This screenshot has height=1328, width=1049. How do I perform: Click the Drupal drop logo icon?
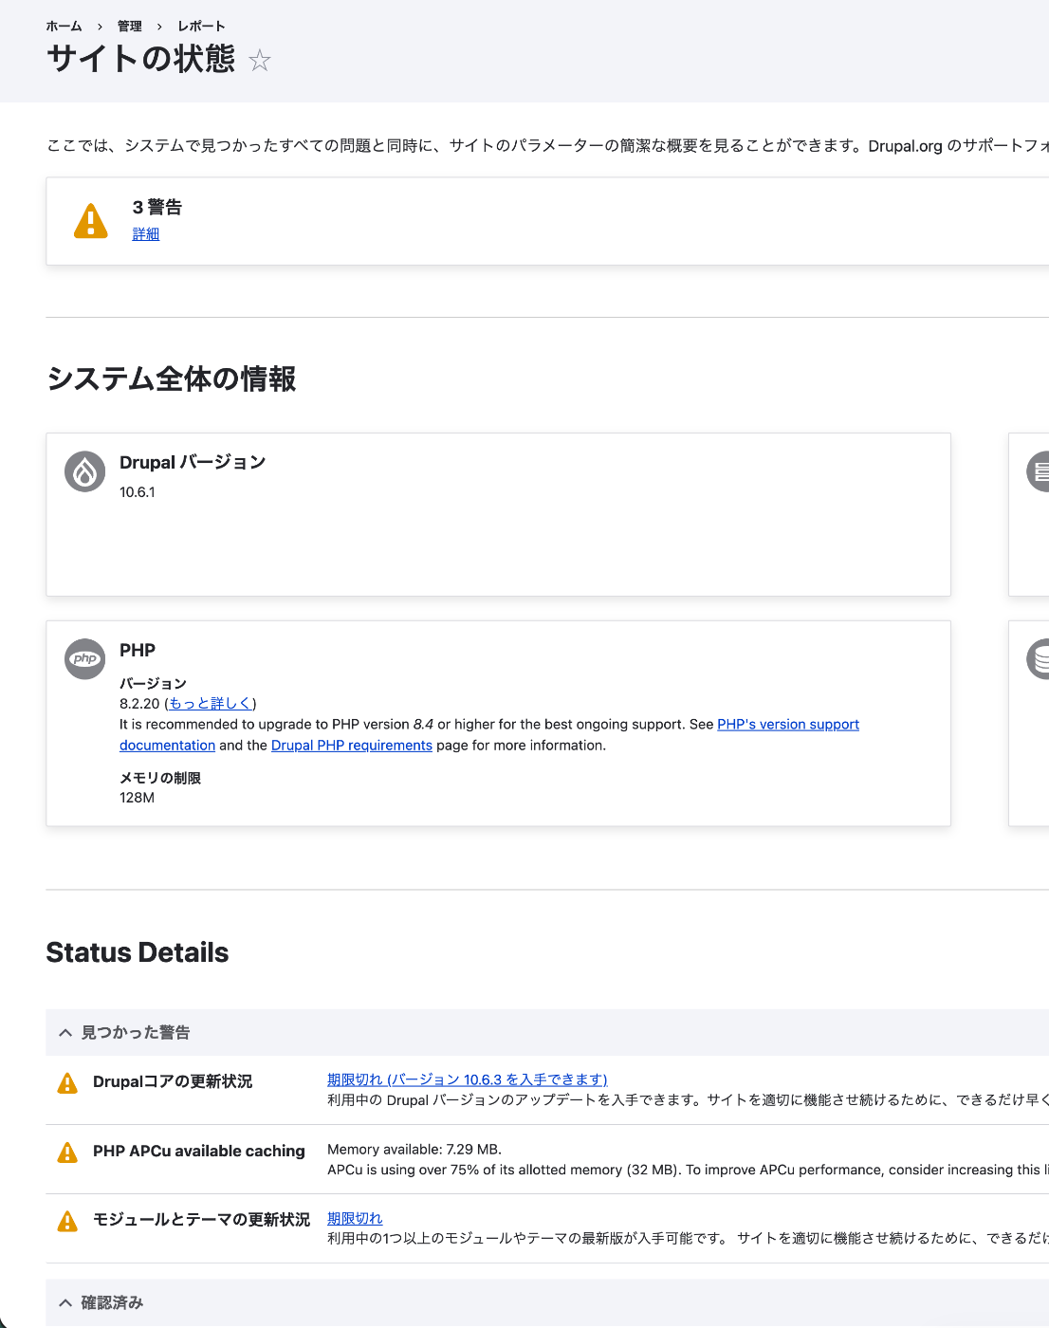click(x=85, y=471)
